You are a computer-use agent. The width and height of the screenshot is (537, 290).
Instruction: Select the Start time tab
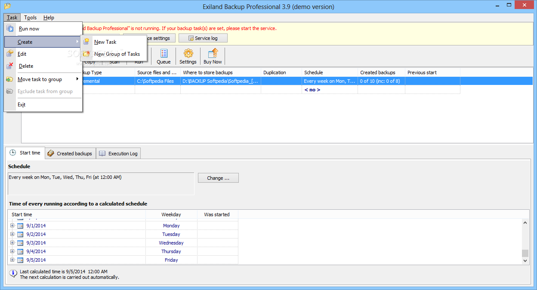(x=25, y=153)
